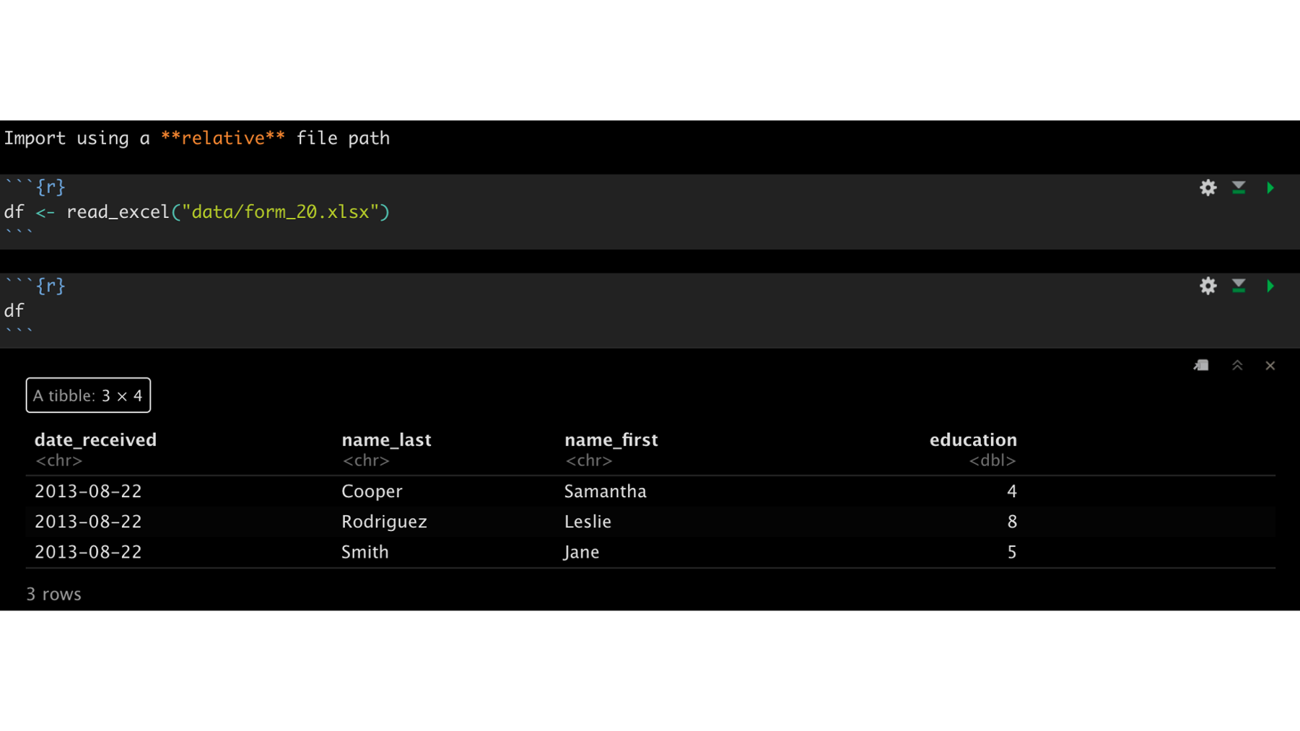Place cursor in "data/form_20.xlsx" string
This screenshot has height=731, width=1300.
(x=280, y=212)
